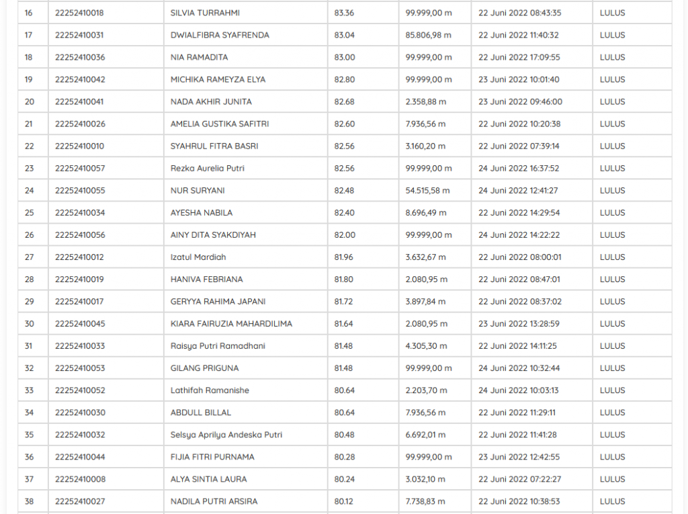Screen dimensions: 688x514
Task: Click the name AMELIA GUSTIKA SAFITRI
Action: click(220, 124)
